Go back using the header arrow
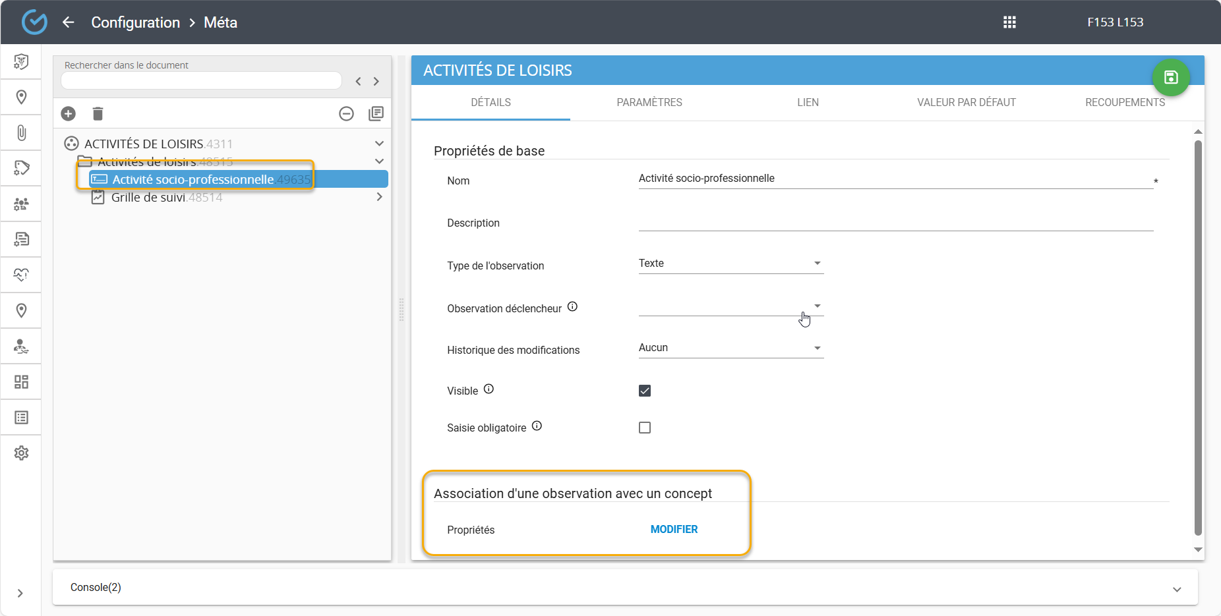The height and width of the screenshot is (616, 1221). pos(69,22)
